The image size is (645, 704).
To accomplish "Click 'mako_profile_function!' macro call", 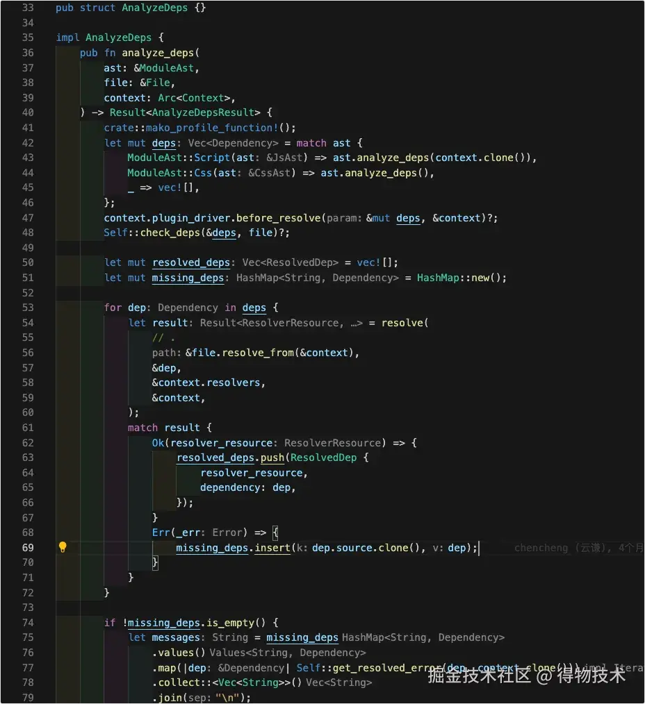I will [x=212, y=128].
